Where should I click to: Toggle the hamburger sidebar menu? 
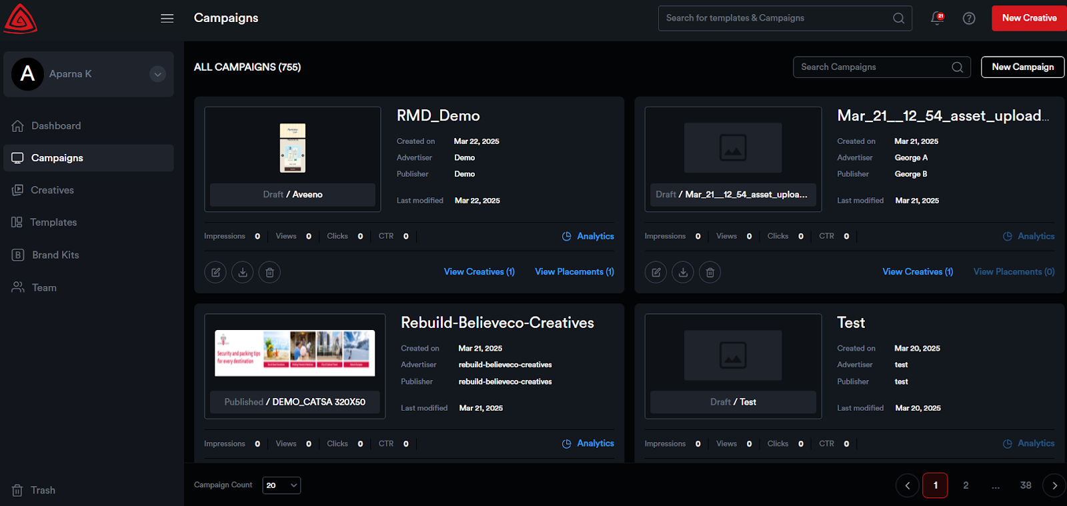[x=167, y=18]
